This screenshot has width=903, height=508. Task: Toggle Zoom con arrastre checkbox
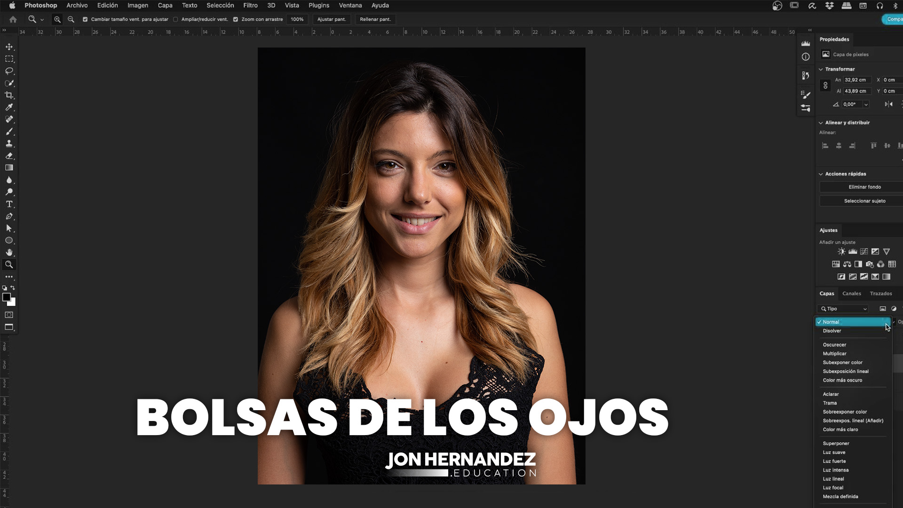tap(236, 19)
